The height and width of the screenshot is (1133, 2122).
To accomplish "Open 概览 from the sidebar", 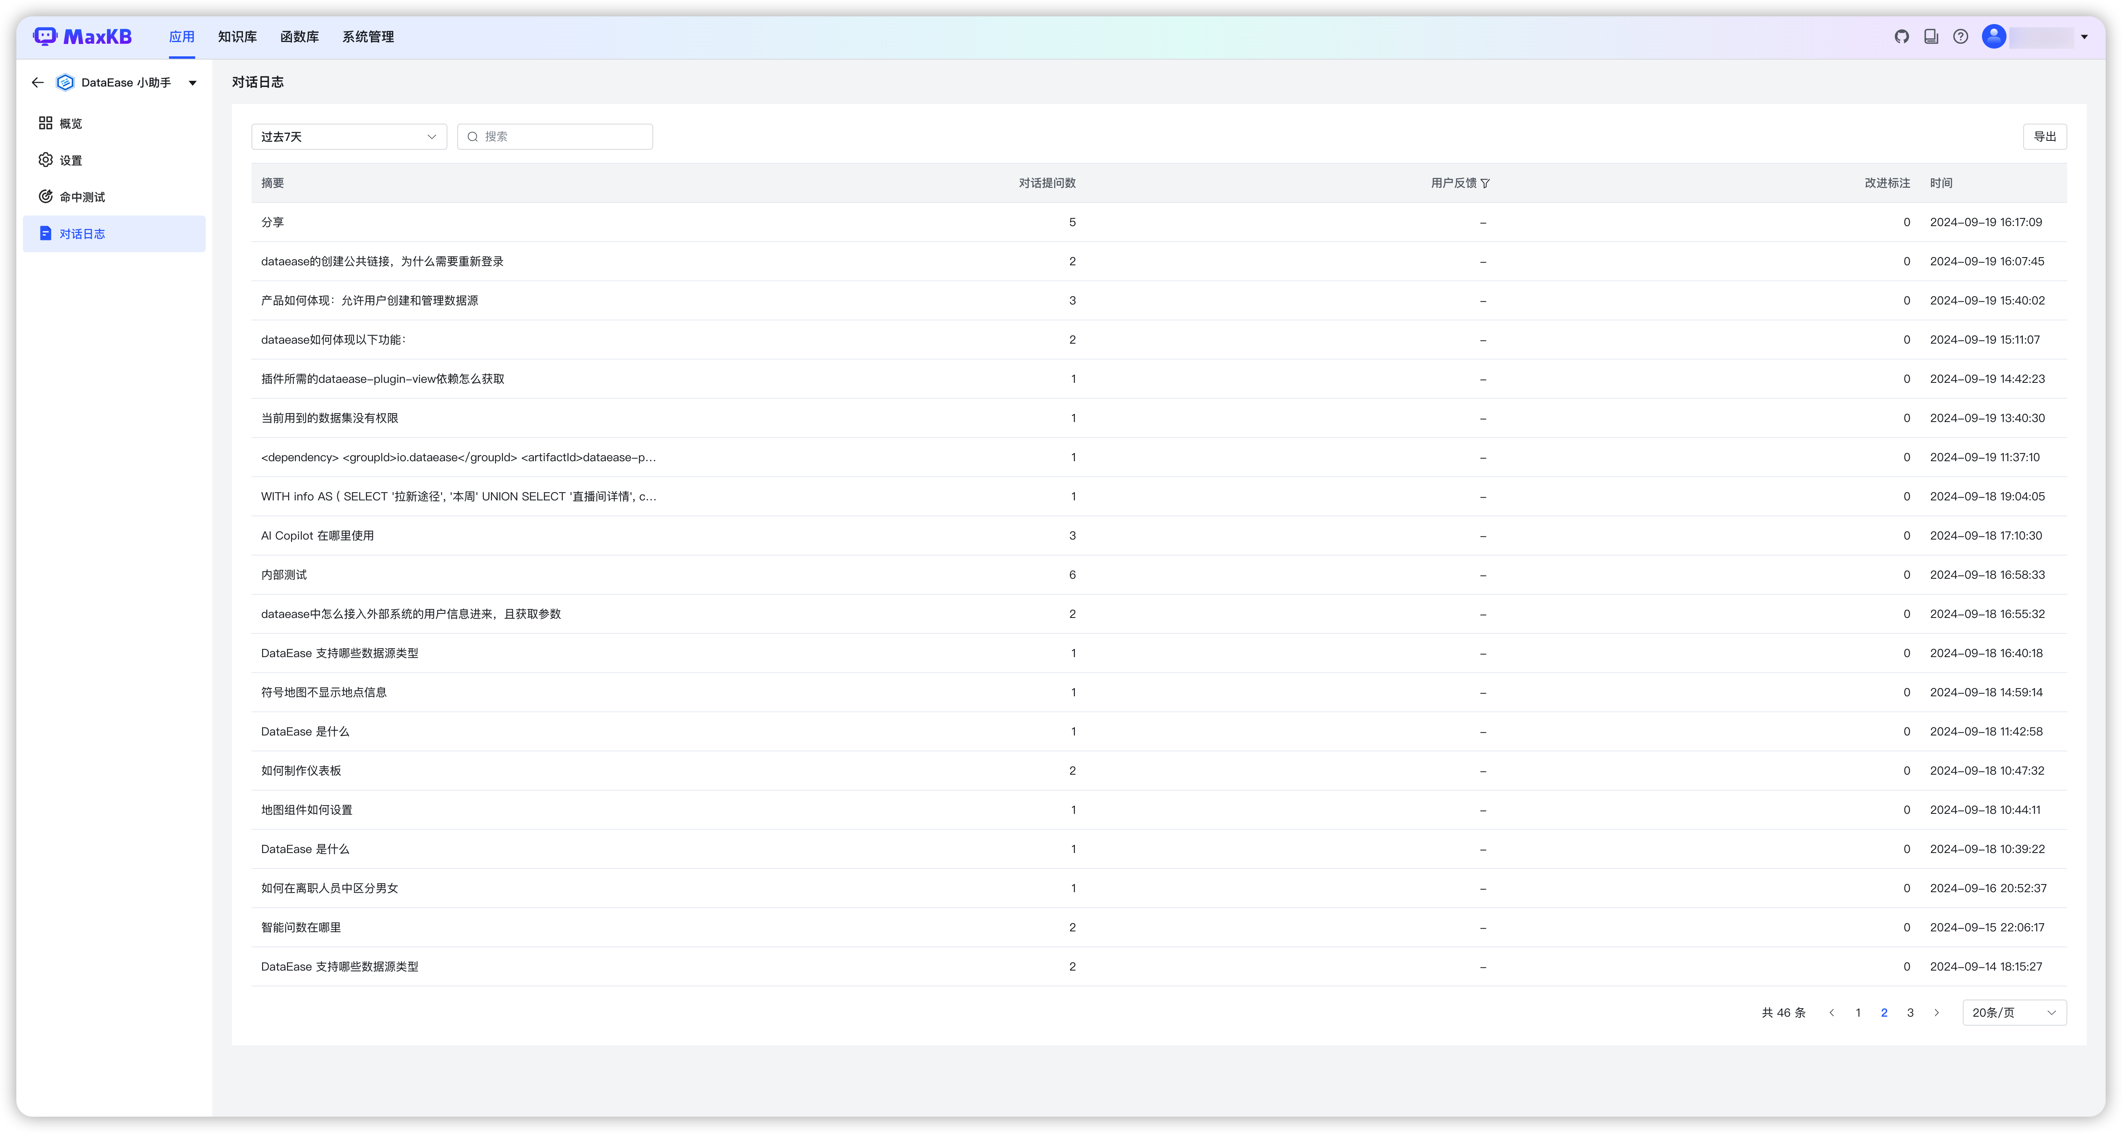I will pyautogui.click(x=73, y=123).
